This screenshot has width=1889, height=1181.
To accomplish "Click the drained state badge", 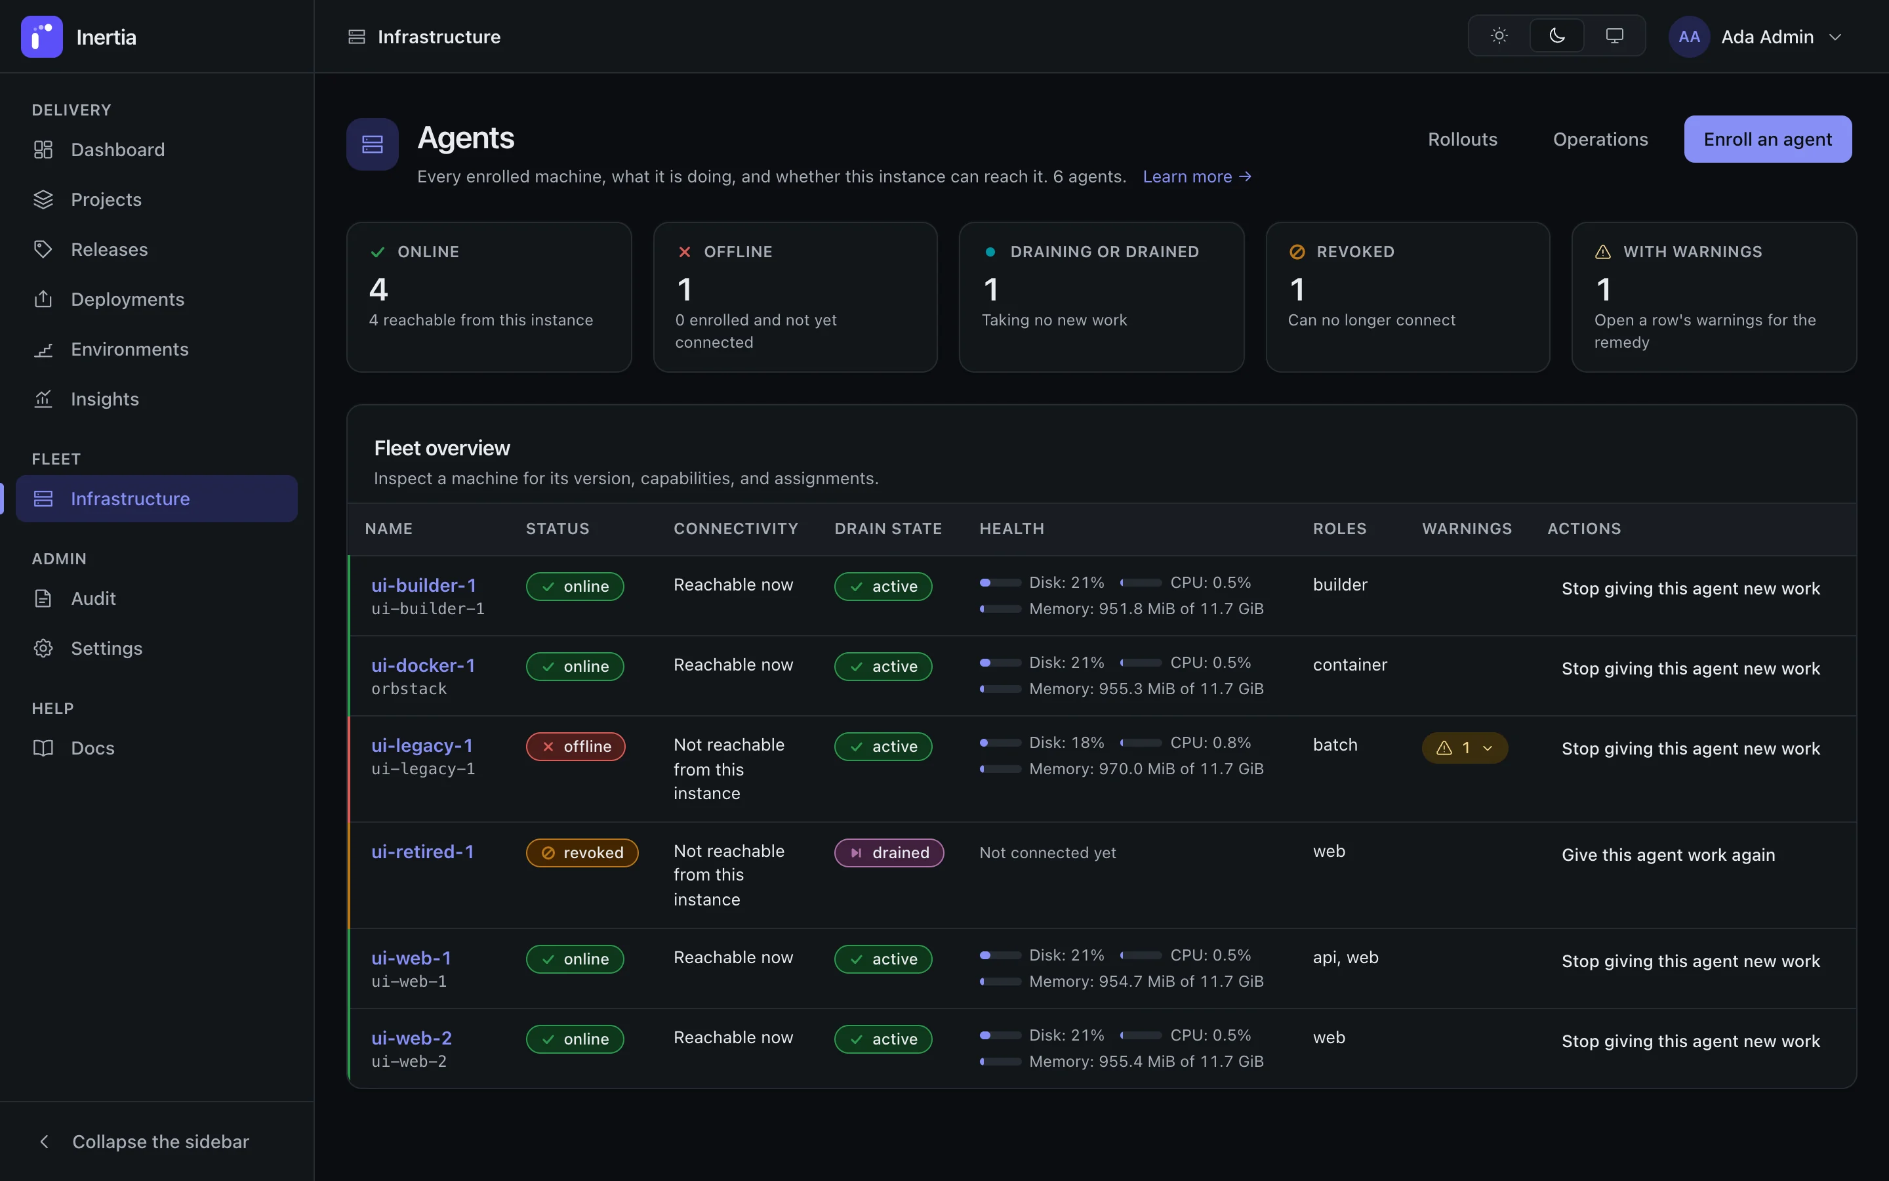I will point(889,853).
